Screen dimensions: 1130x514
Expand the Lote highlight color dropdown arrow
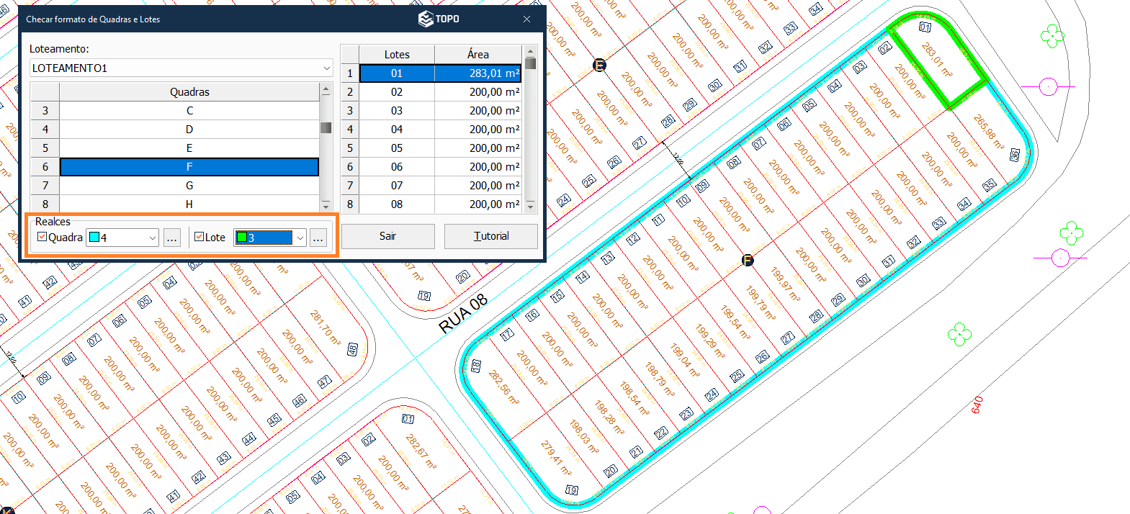[300, 238]
